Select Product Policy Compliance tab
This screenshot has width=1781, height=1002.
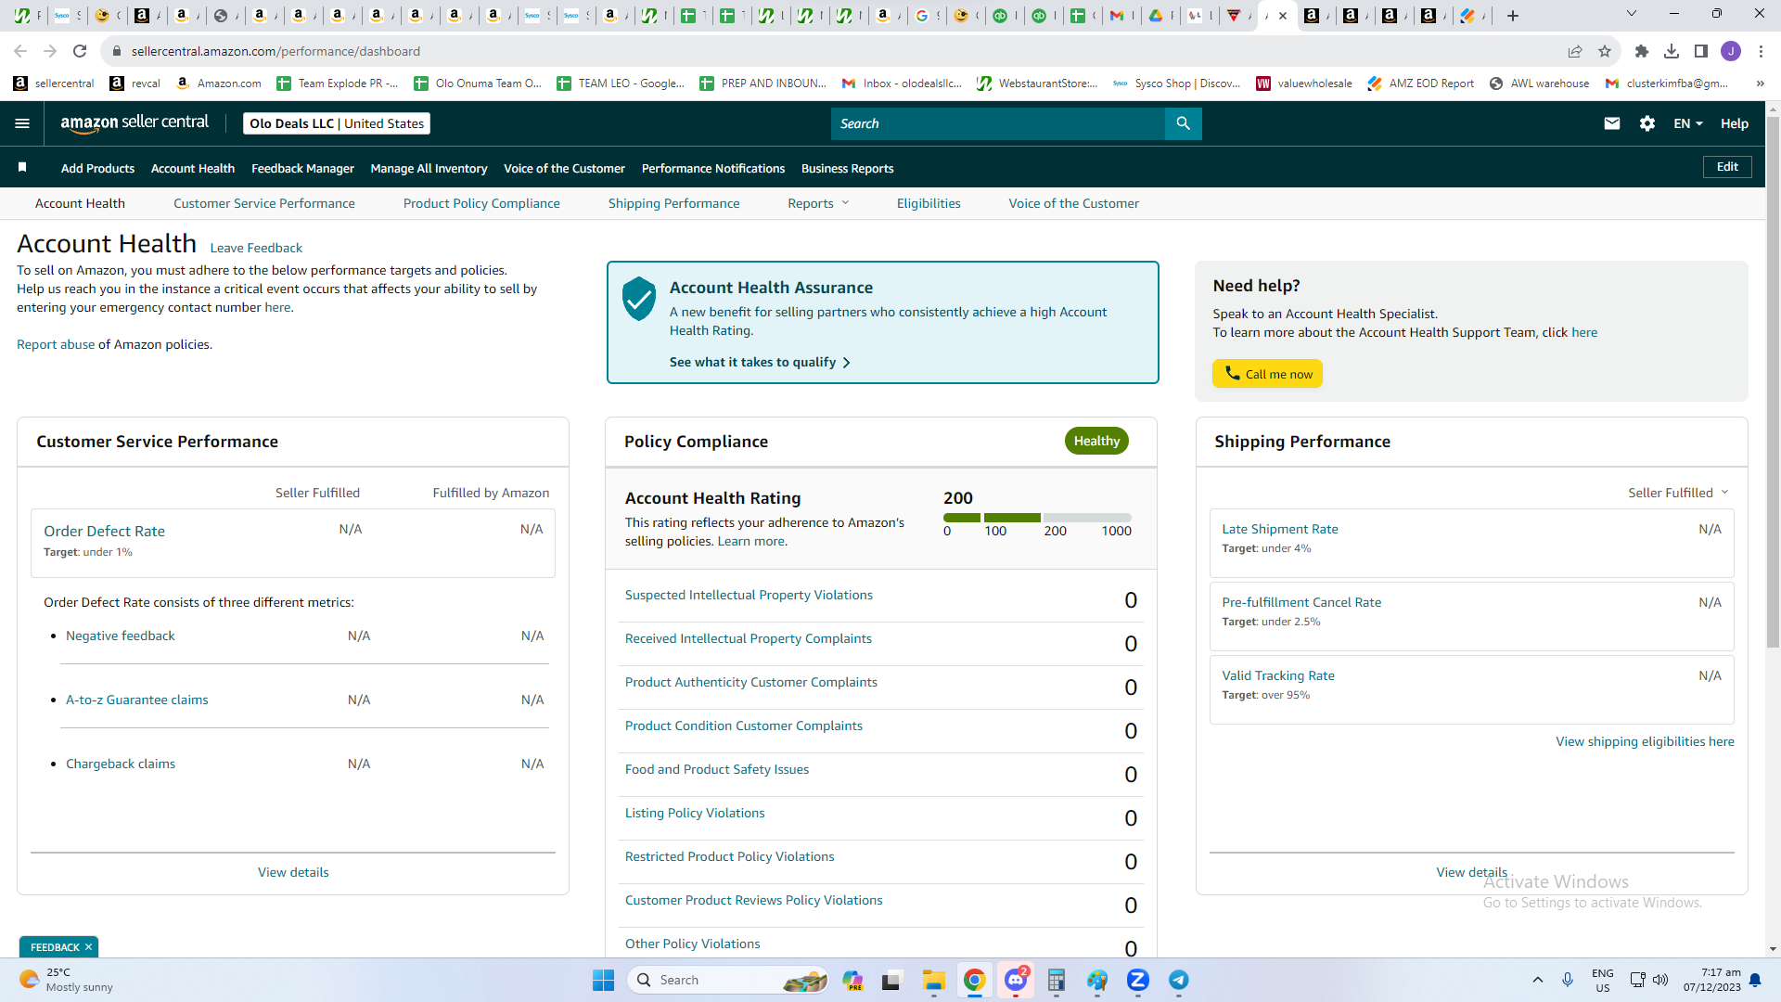481,203
